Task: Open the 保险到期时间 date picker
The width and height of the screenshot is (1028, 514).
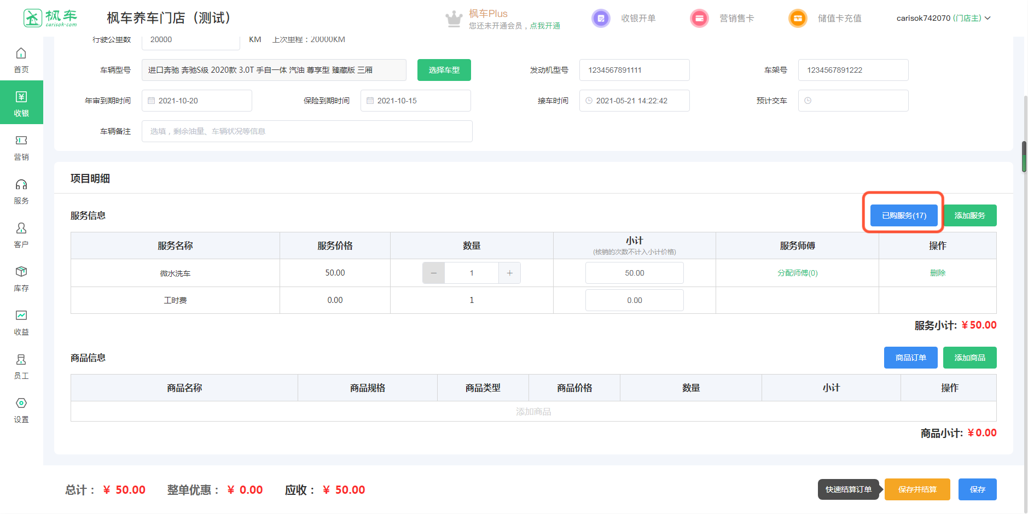Action: (x=416, y=101)
